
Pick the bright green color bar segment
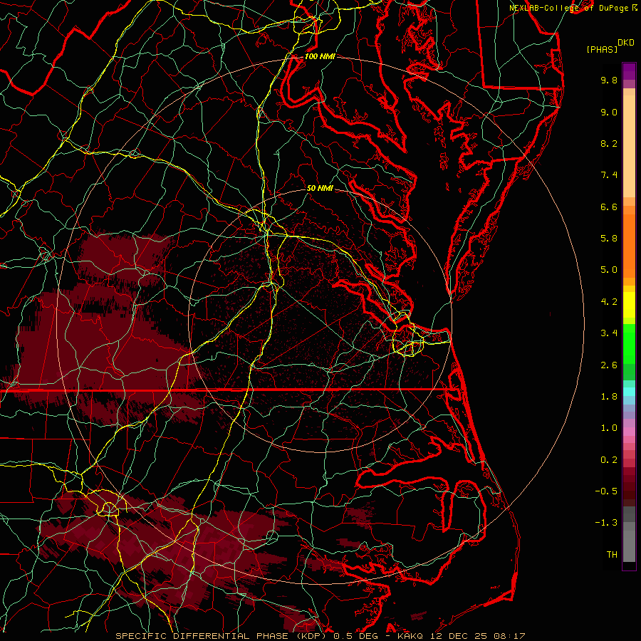click(x=629, y=343)
